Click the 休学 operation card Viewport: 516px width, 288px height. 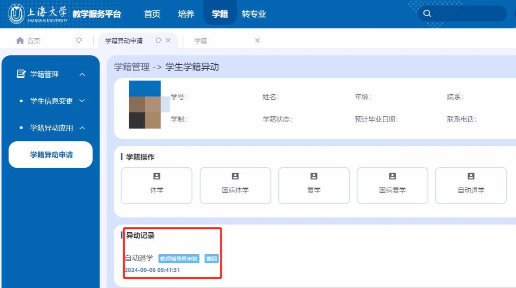point(157,185)
